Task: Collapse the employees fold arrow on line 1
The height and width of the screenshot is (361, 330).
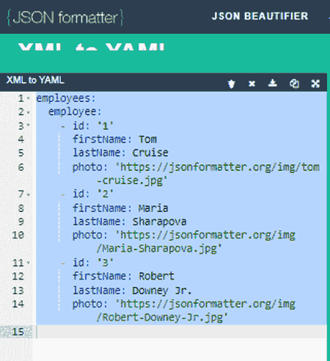Action: coord(29,98)
